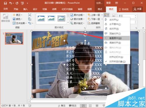
Task: Click the 删除背景 (Remove Background) button
Action: [6, 18]
